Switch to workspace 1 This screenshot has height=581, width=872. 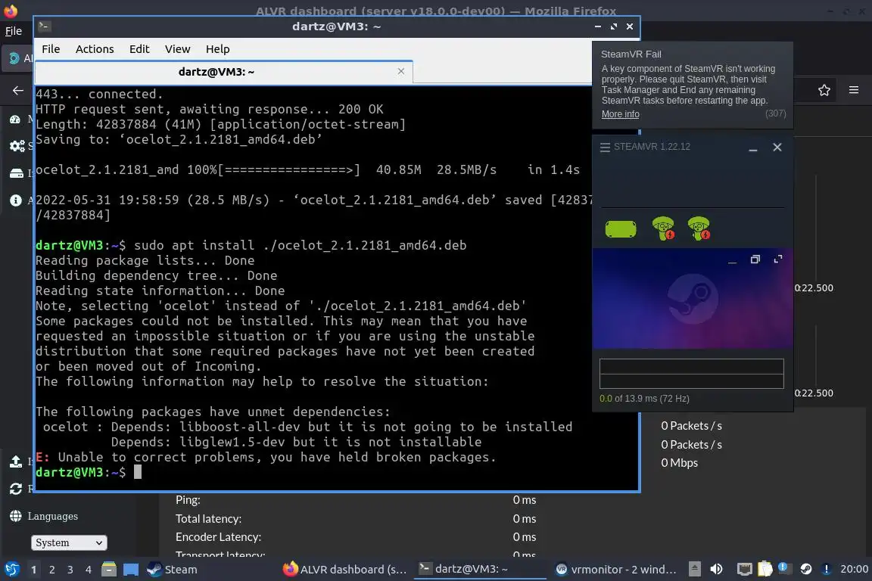click(34, 570)
